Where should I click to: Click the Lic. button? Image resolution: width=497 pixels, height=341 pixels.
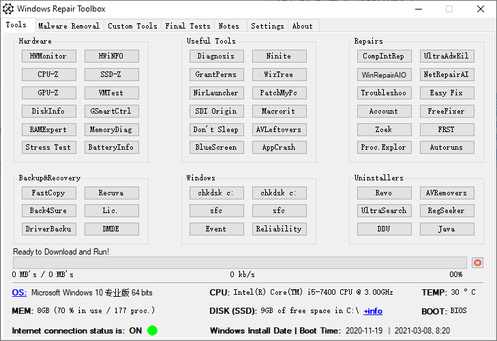(112, 210)
